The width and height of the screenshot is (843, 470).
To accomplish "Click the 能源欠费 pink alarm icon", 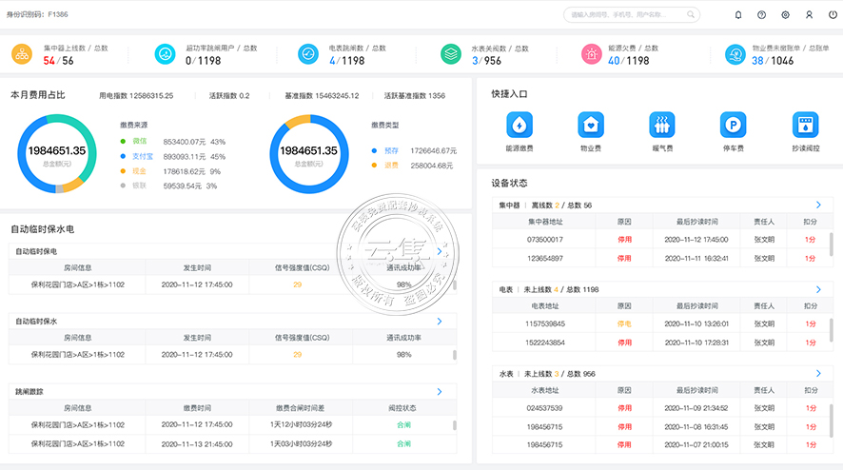I will [593, 54].
